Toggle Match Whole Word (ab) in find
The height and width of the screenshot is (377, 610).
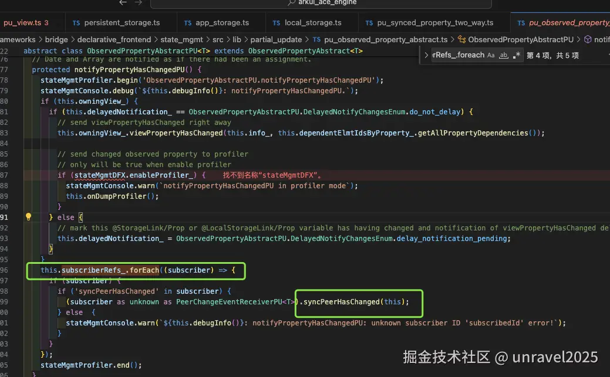click(503, 55)
